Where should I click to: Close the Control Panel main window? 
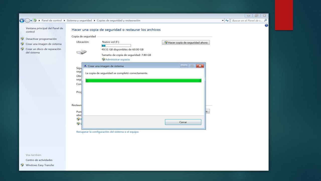tap(264, 15)
